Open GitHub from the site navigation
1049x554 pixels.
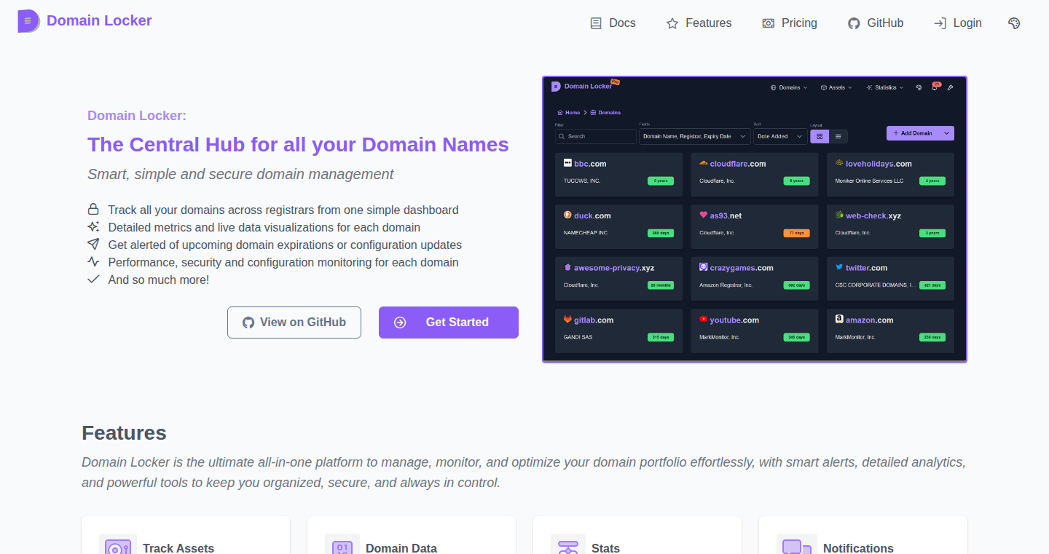pyautogui.click(x=876, y=23)
